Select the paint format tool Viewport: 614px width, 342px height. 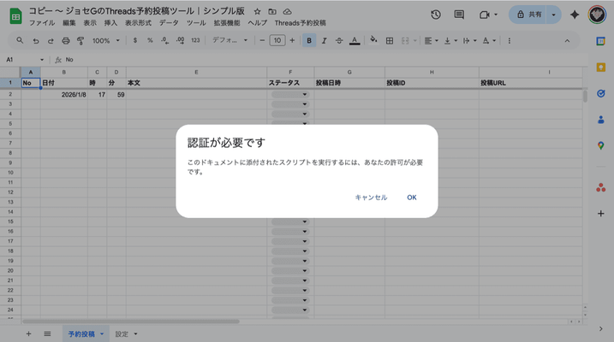pyautogui.click(x=80, y=41)
